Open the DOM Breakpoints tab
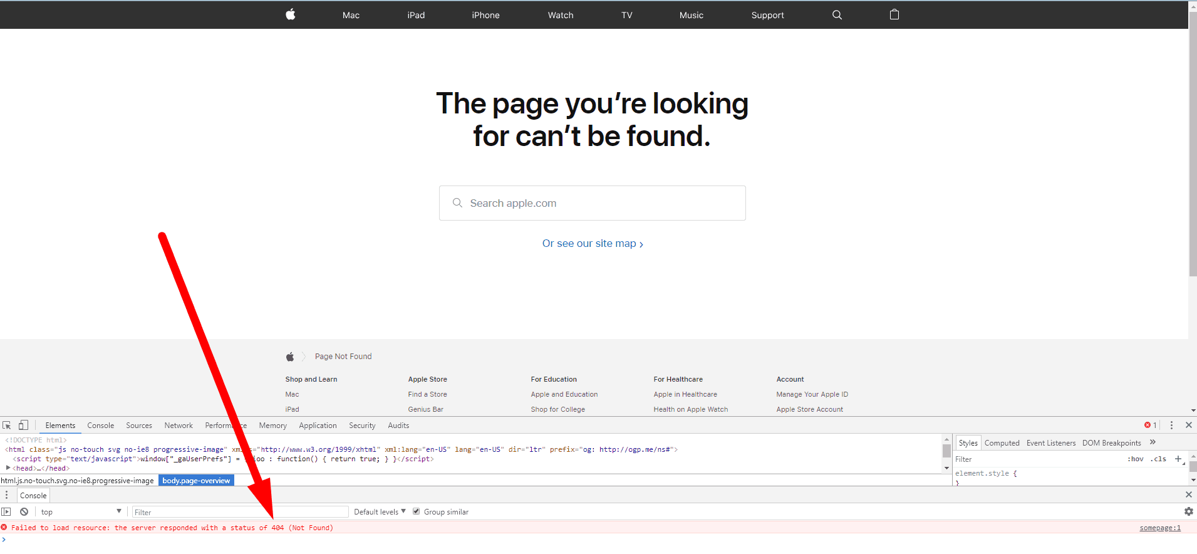The image size is (1197, 554). (x=1112, y=443)
